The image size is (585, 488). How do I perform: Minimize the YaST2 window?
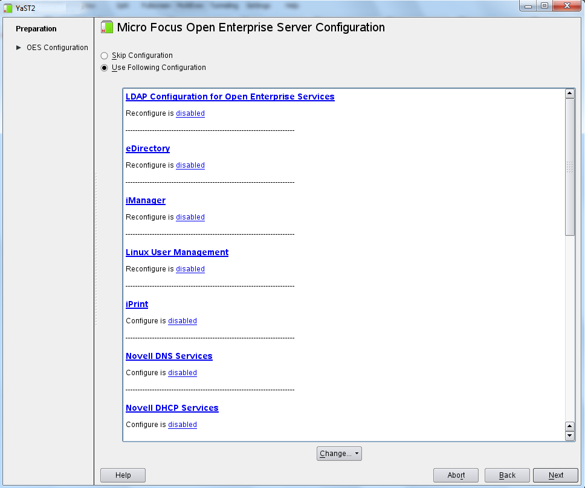[x=528, y=6]
